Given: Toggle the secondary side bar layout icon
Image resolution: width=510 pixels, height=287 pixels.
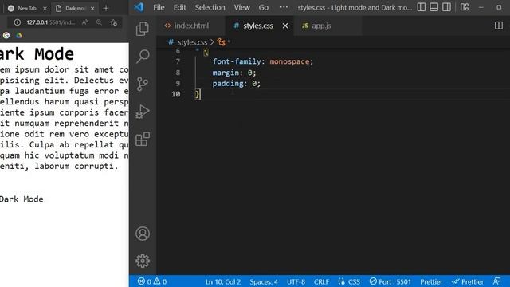Looking at the screenshot, I should 446,7.
